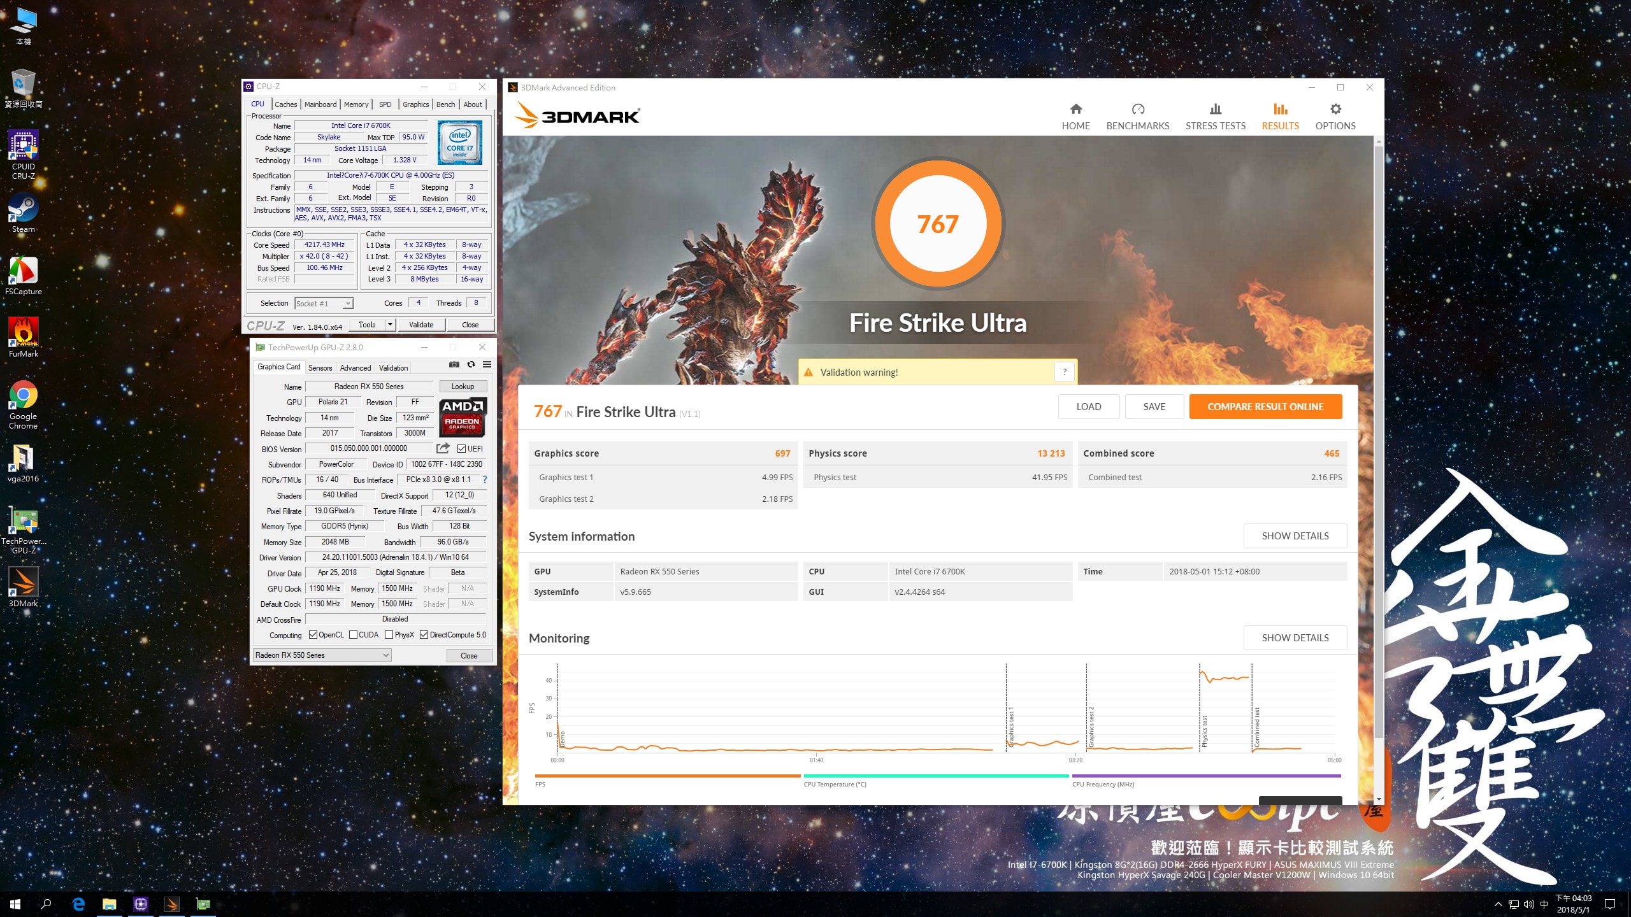Click the AMD Radeon Graphics logo
Viewport: 1631px width, 917px height.
(463, 417)
